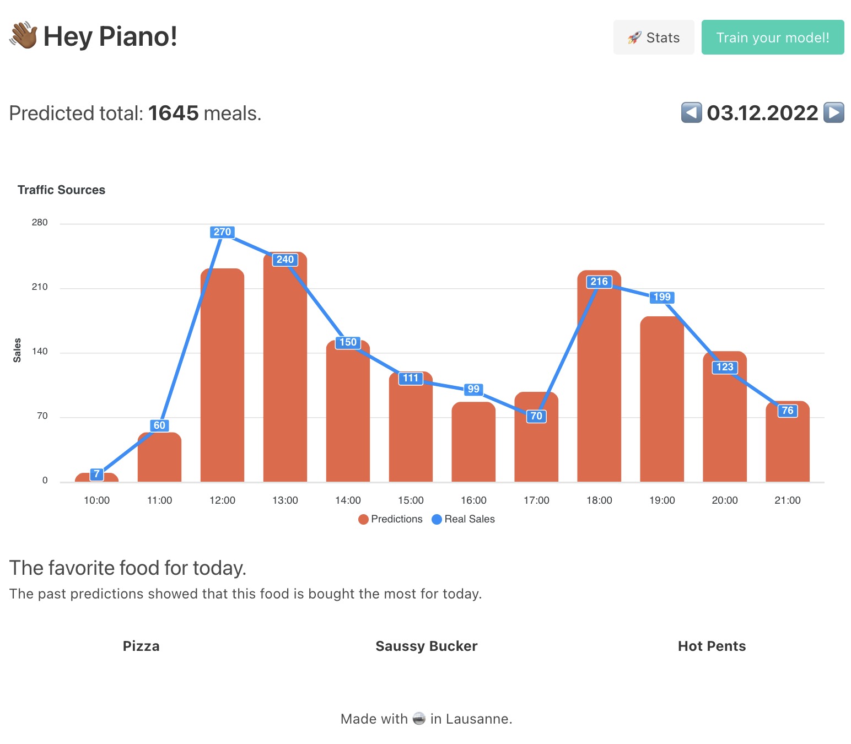
Task: Click the waving hand emoji
Action: coord(23,36)
